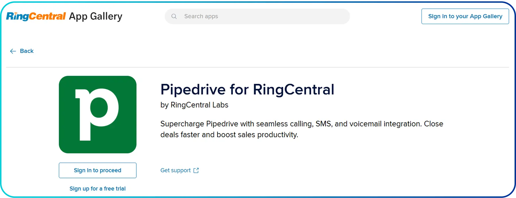Click the Back link text
Viewport: 516px width, 198px height.
(x=27, y=51)
